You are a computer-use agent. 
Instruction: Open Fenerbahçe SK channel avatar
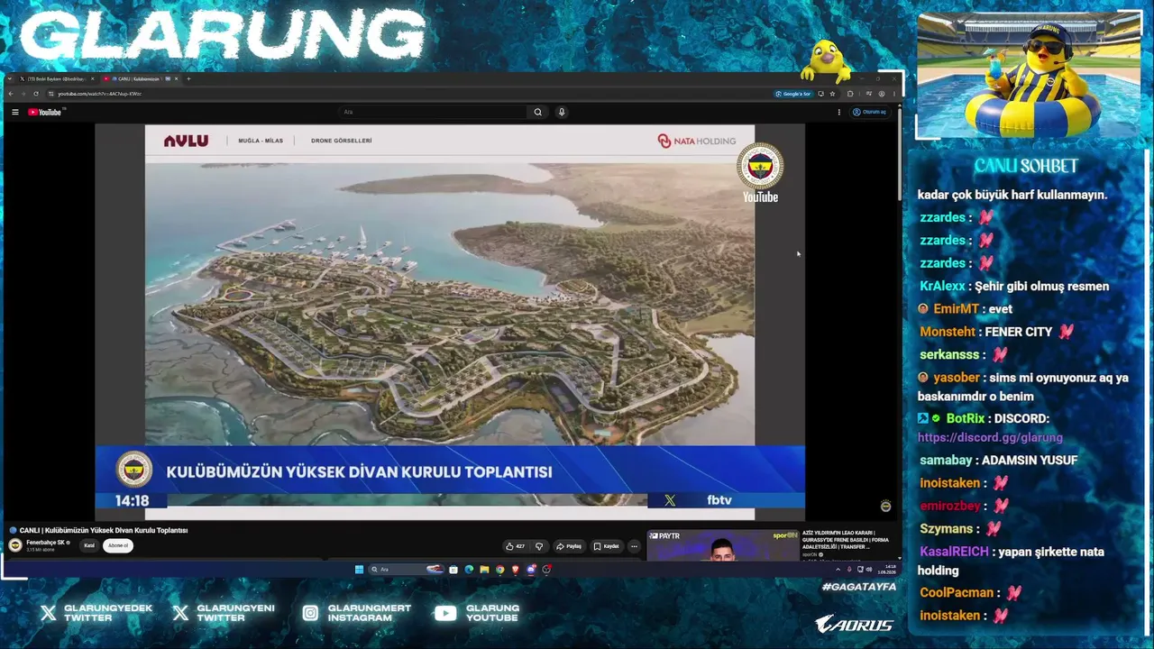(x=15, y=545)
